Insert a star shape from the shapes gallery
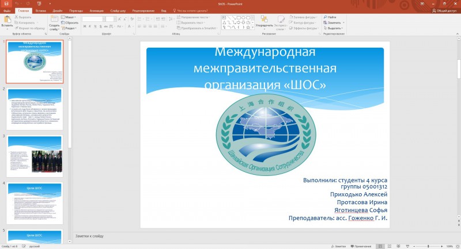This screenshot has width=461, height=249. click(x=248, y=27)
